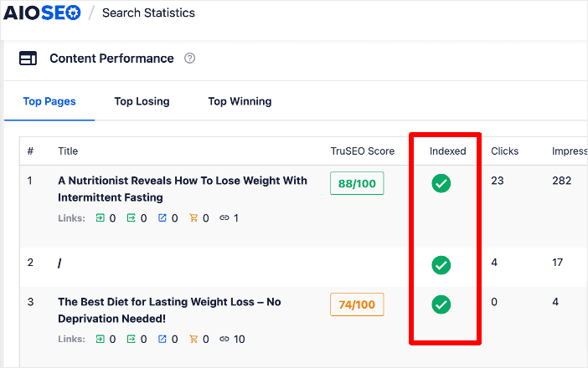Click the external links icon in row 3
The width and height of the screenshot is (588, 368).
click(162, 340)
